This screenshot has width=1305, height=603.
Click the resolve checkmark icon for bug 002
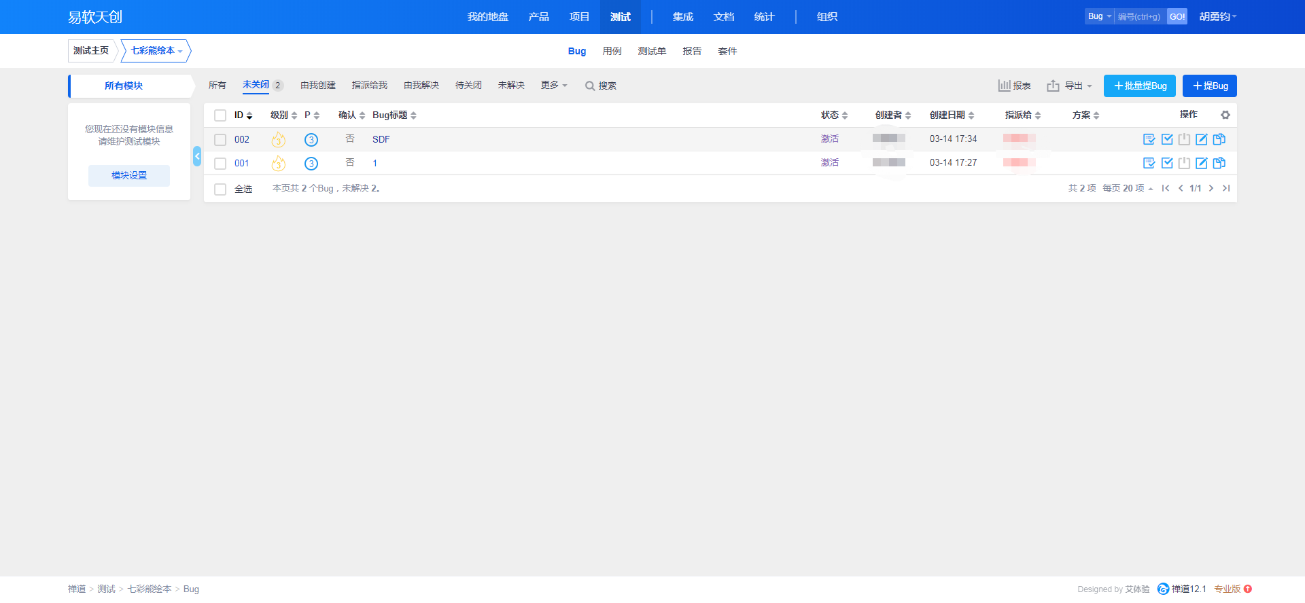[1167, 139]
